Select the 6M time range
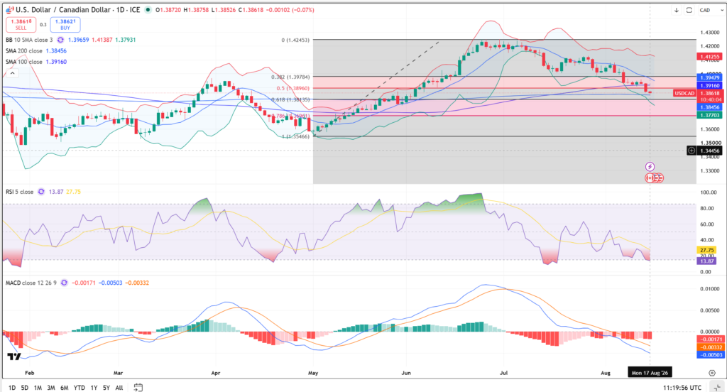 [65, 387]
